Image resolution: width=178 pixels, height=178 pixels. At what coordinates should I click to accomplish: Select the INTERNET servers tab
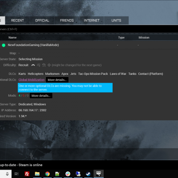pos(92,20)
